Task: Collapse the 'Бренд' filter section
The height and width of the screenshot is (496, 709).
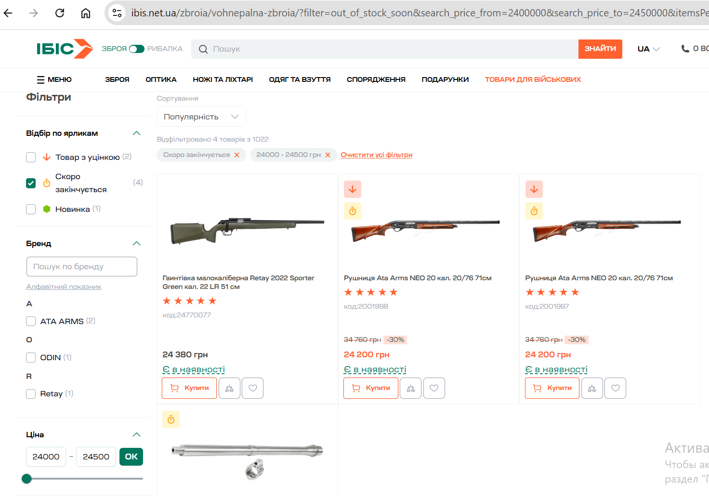Action: click(x=136, y=244)
